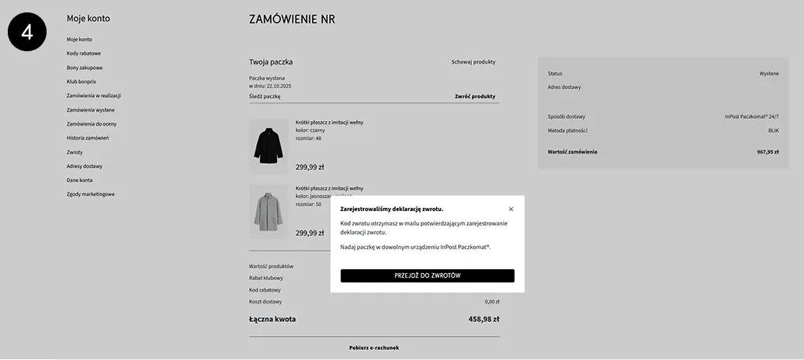804x360 pixels.
Task: Open Moje konto in sidebar
Action: click(79, 40)
